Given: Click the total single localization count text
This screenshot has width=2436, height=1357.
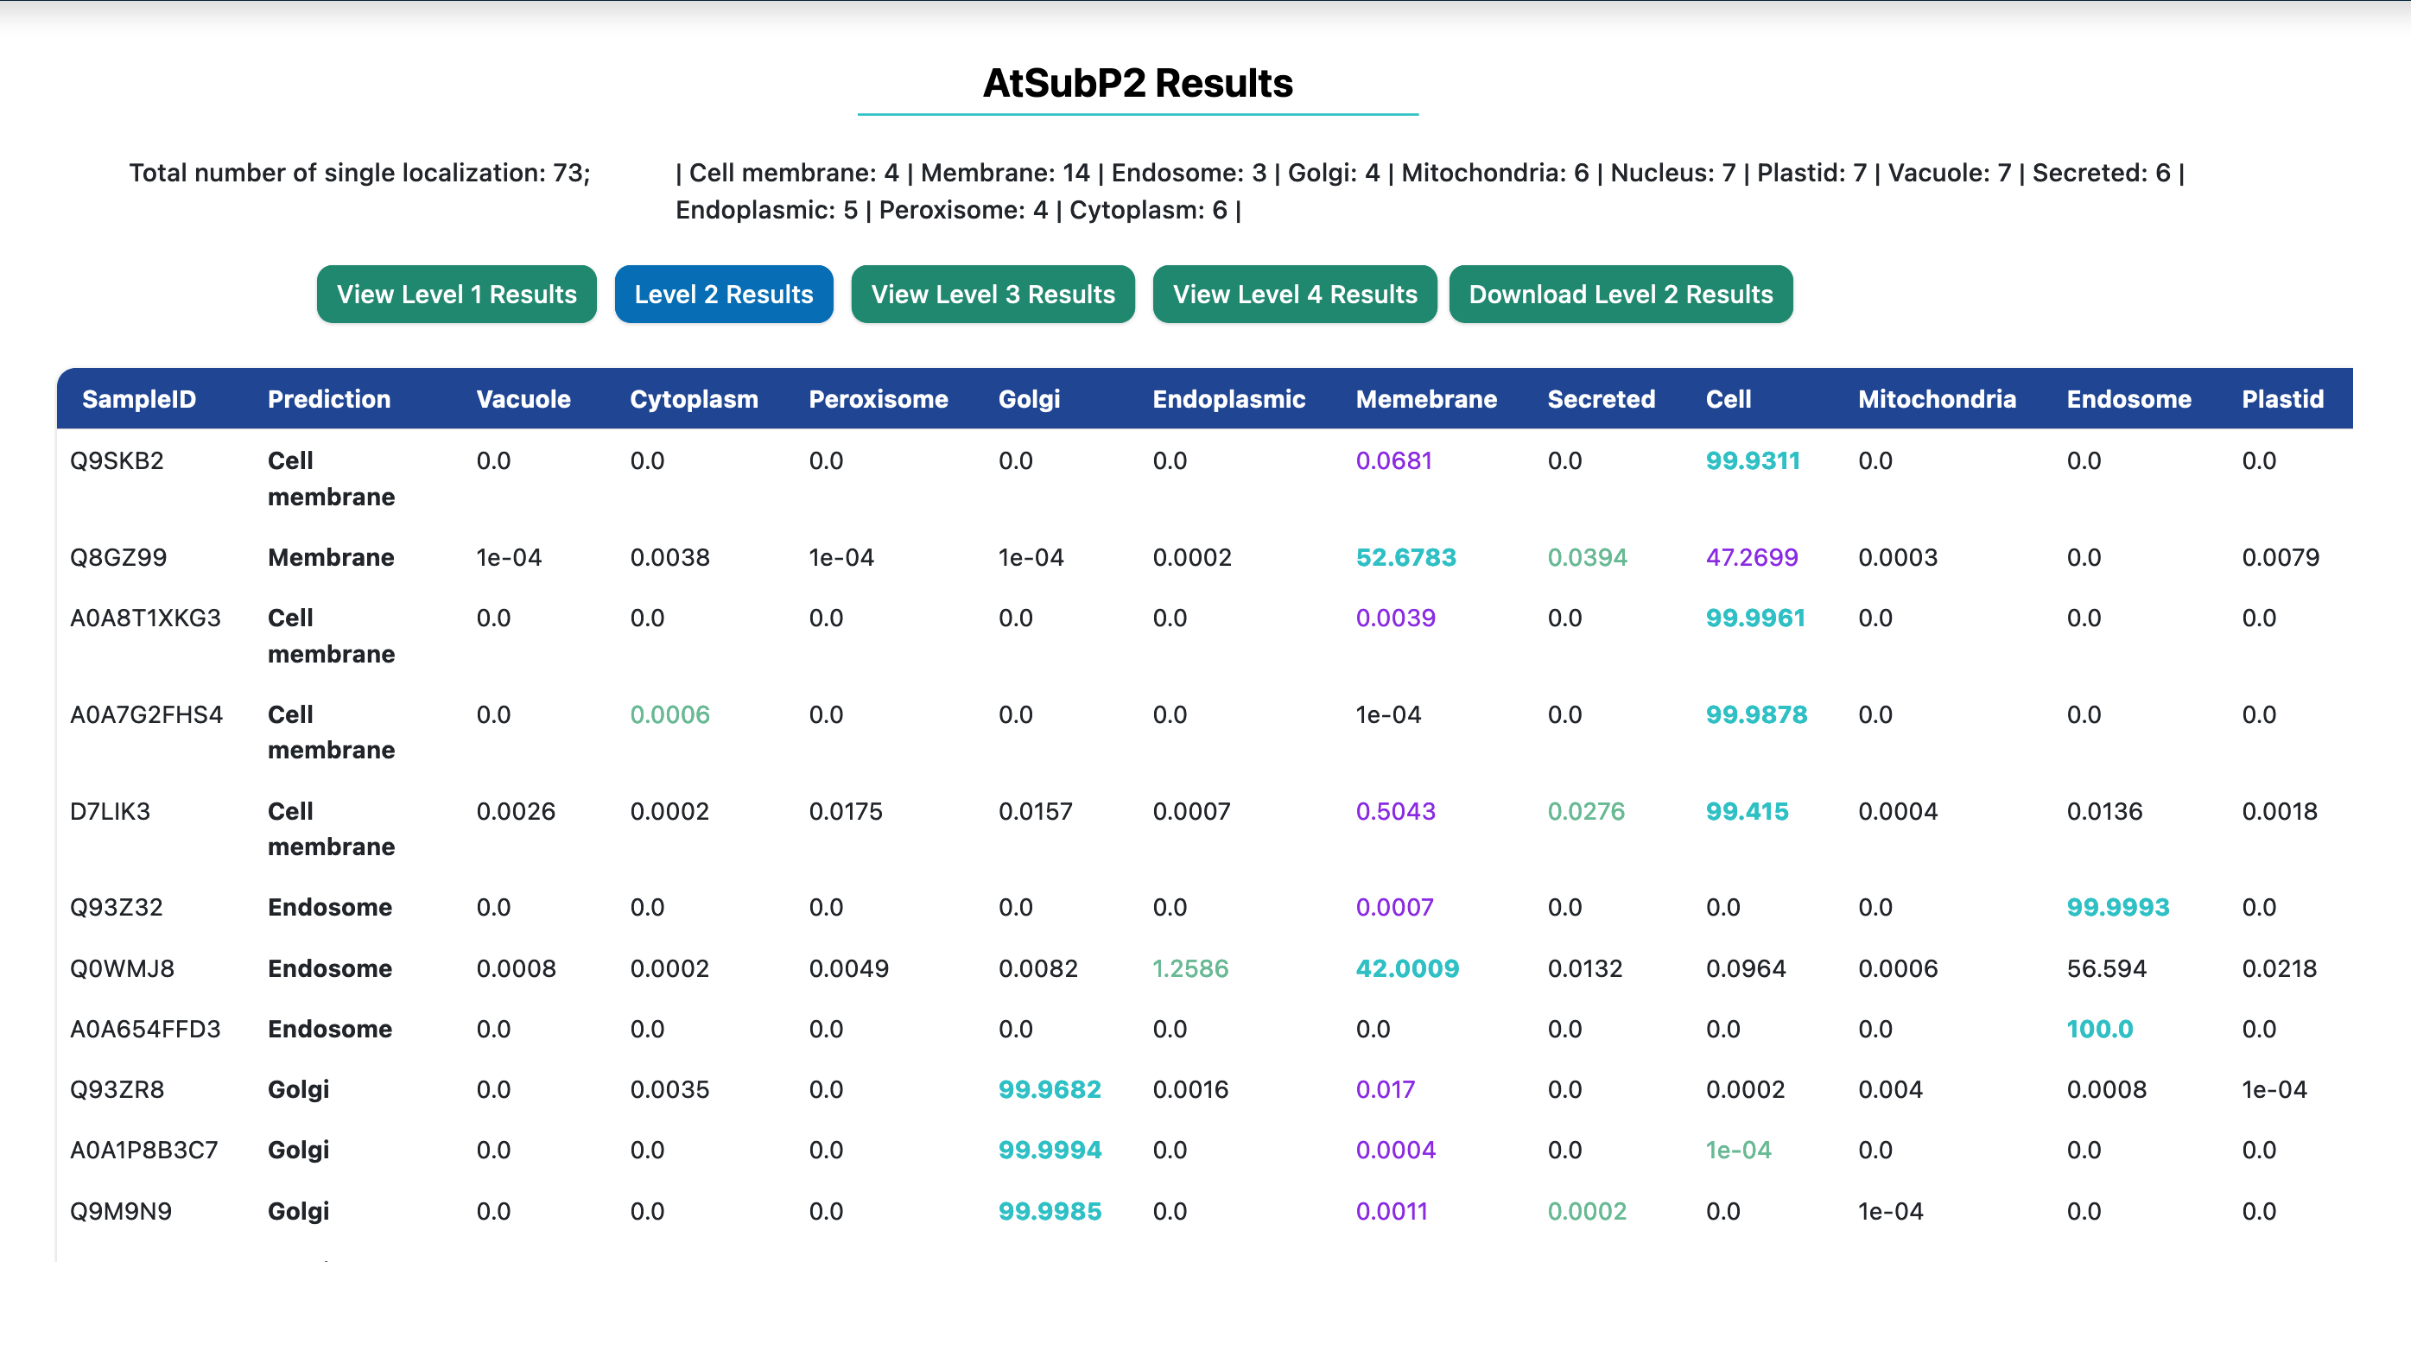Looking at the screenshot, I should [359, 173].
